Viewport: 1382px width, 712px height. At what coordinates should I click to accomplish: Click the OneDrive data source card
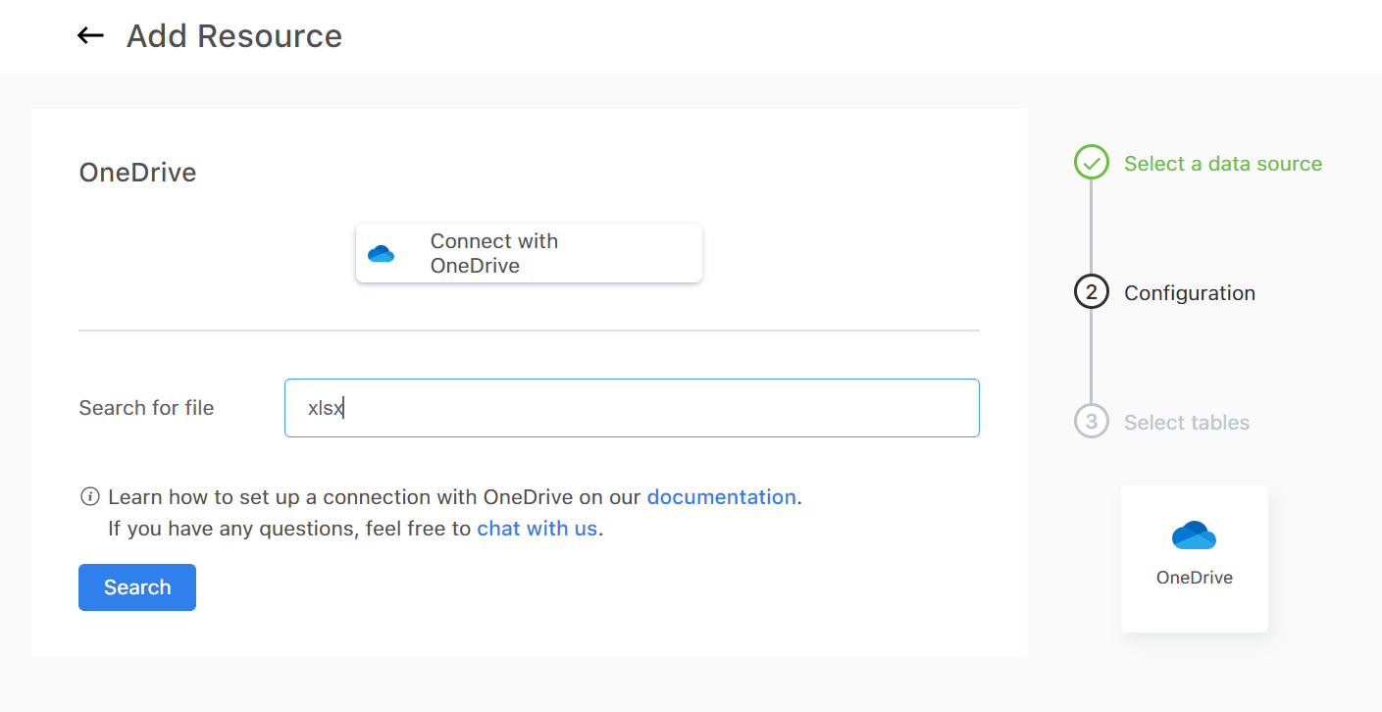pos(1195,559)
